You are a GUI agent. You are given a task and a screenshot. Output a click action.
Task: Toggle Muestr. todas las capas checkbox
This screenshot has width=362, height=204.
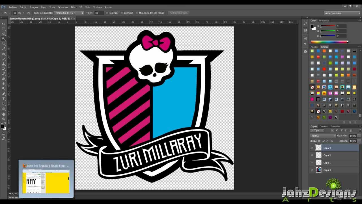click(x=137, y=13)
